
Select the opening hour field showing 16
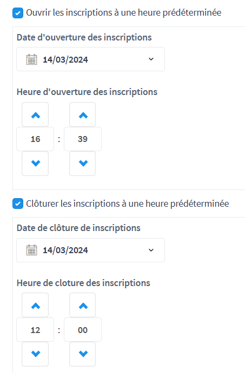[35, 139]
